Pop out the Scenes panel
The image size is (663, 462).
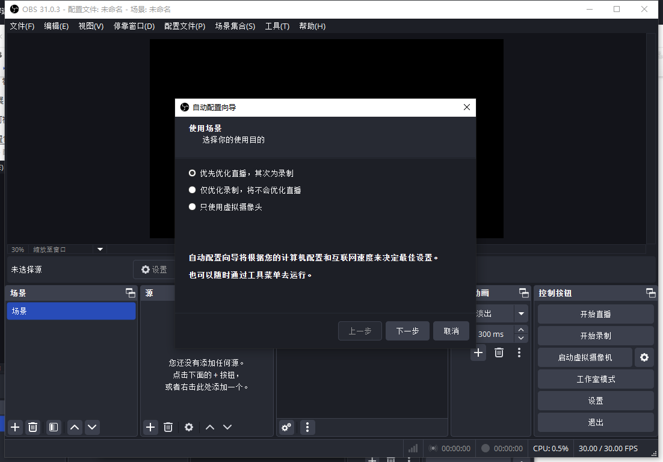130,293
